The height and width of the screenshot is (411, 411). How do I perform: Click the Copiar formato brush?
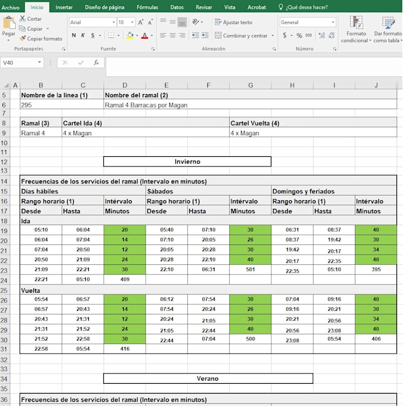point(40,39)
